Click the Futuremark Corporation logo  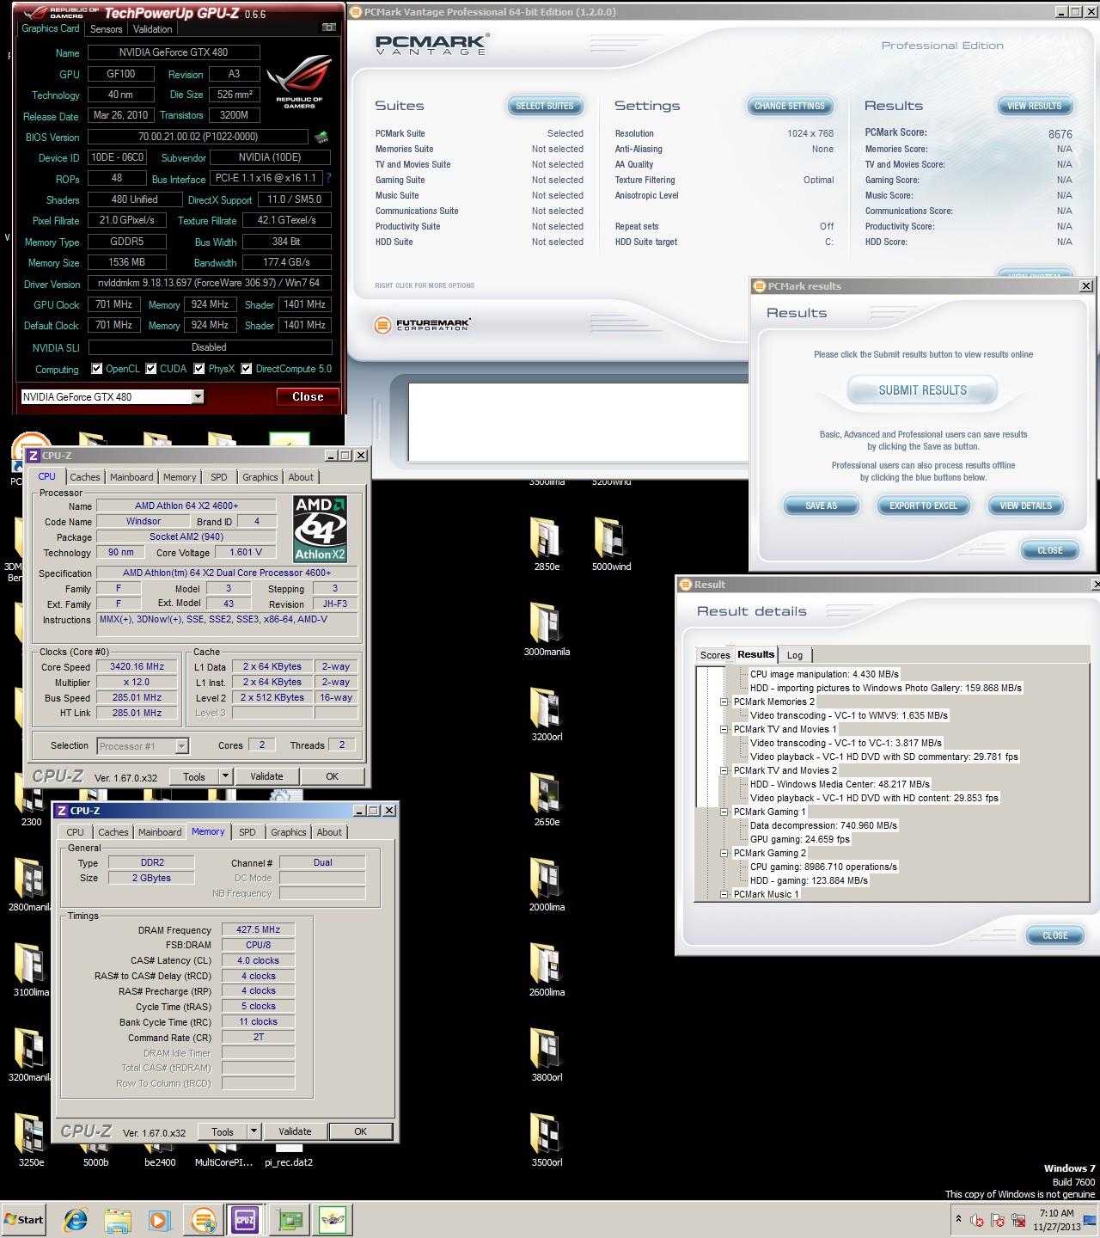[423, 325]
